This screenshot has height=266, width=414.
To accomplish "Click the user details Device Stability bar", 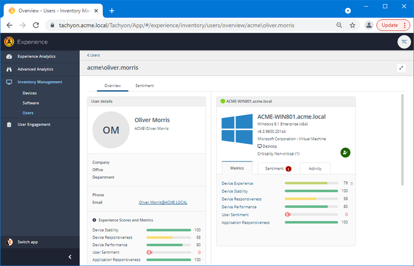I will pos(169,230).
